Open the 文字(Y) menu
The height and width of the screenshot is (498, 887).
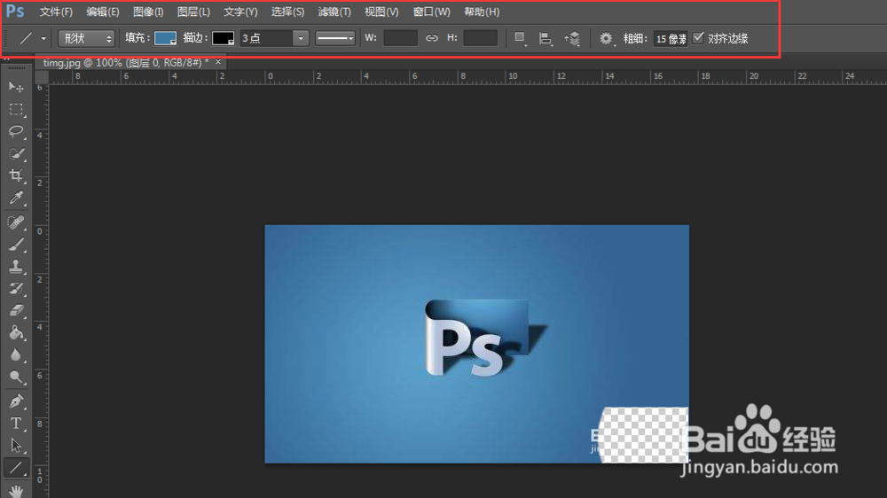coord(240,12)
